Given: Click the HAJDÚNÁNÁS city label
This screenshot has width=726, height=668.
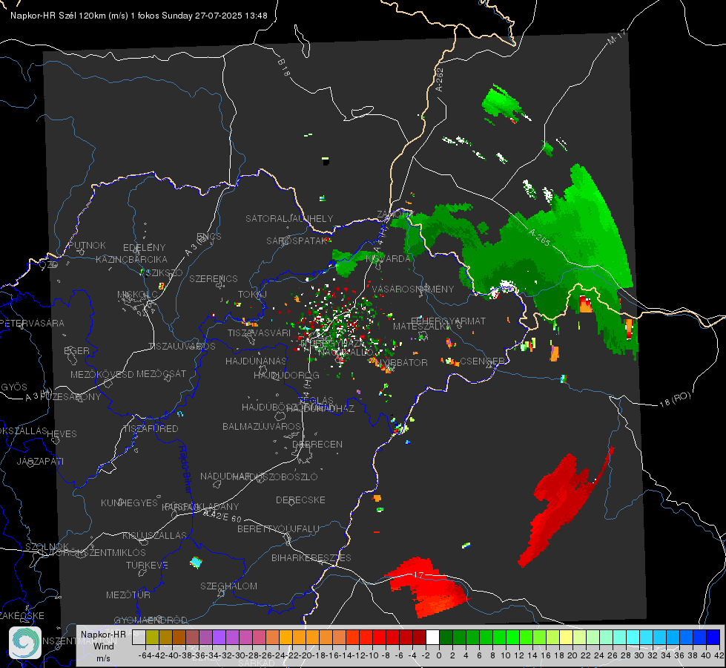Looking at the screenshot, I should point(256,361).
